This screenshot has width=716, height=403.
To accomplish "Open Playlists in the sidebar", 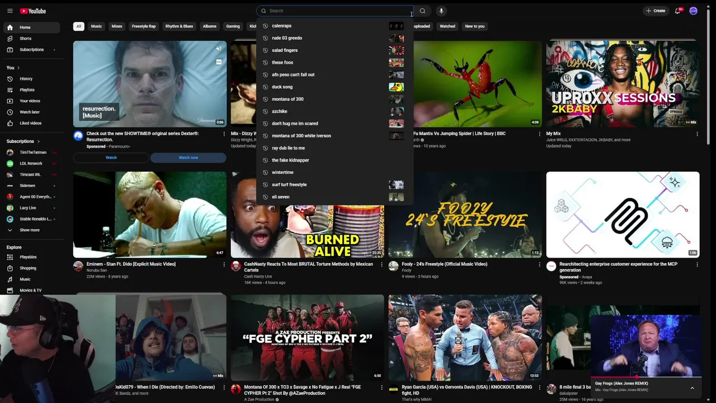I will click(31, 90).
